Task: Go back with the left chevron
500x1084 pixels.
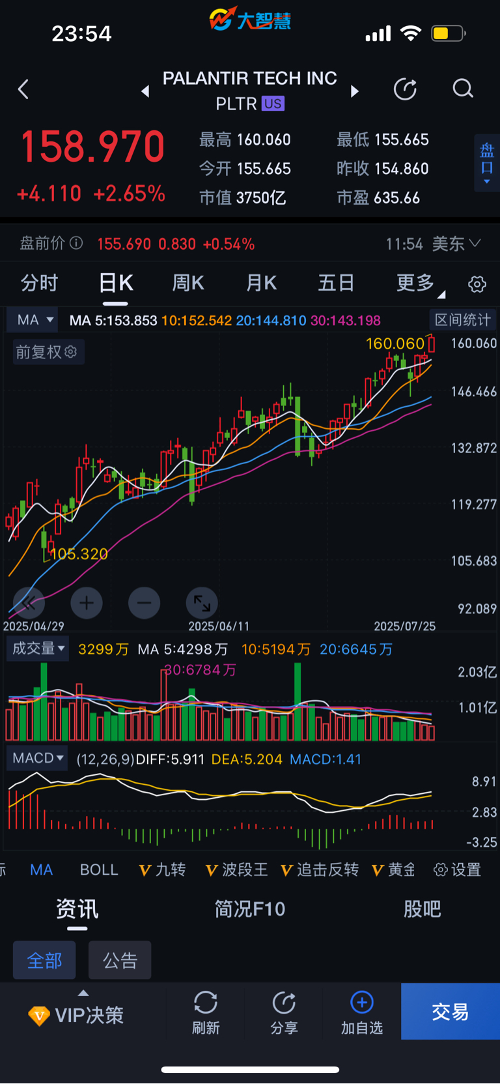Action: [x=23, y=89]
